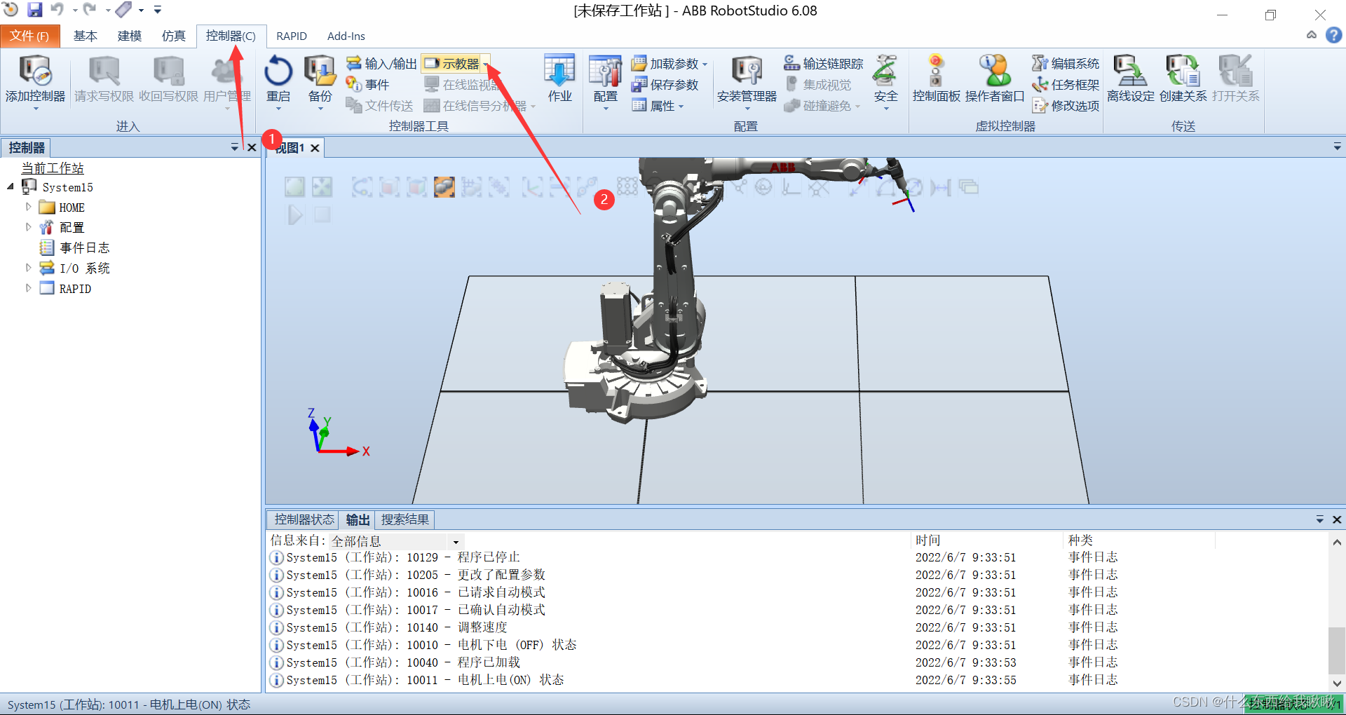Open the 加载参数 dropdown arrow

(705, 64)
